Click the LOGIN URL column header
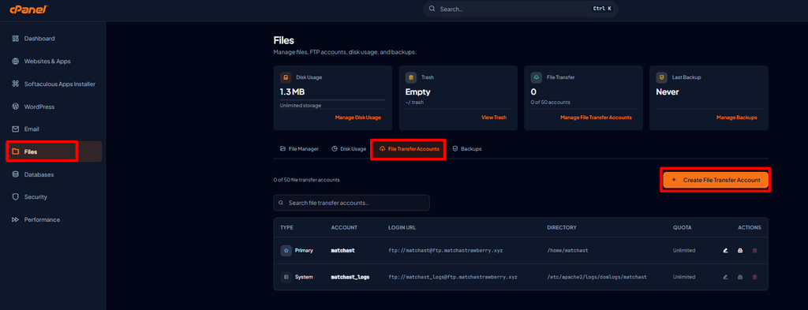 pyautogui.click(x=402, y=227)
